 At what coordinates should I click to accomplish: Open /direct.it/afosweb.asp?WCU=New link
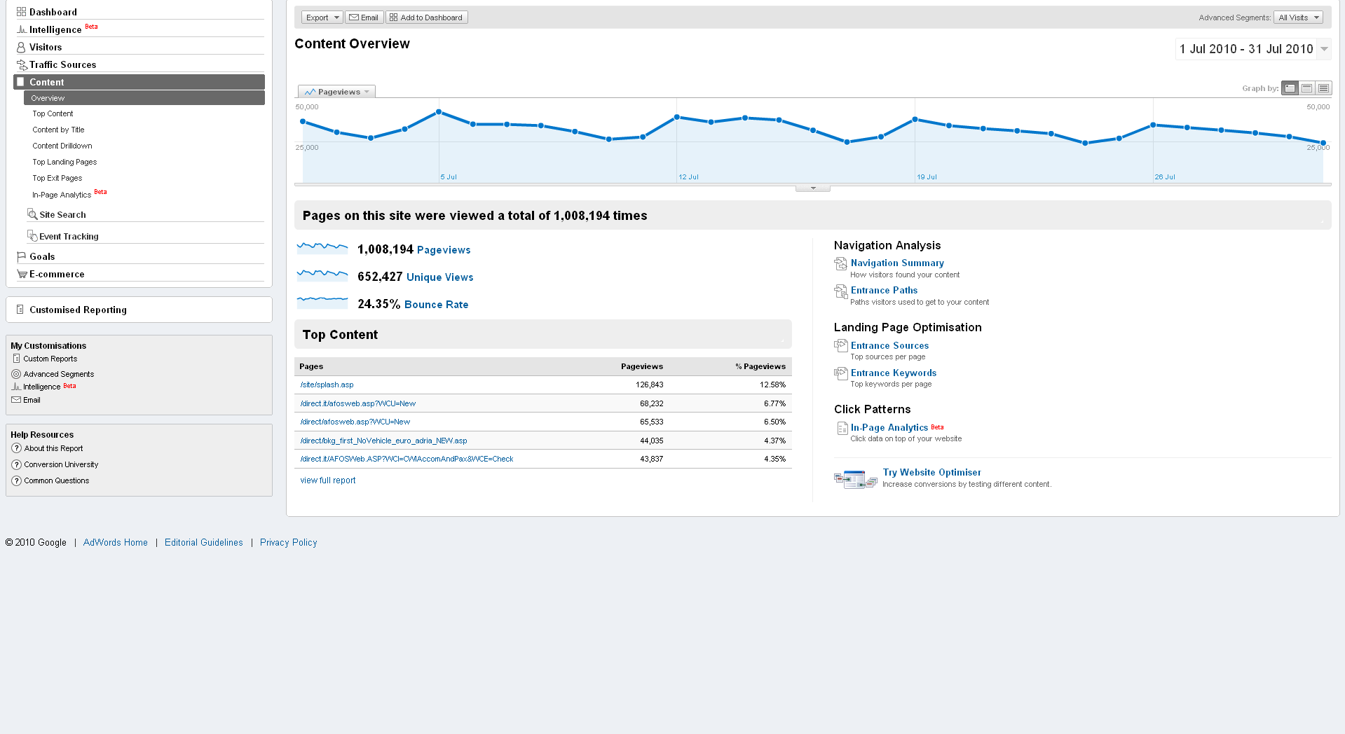pyautogui.click(x=358, y=403)
